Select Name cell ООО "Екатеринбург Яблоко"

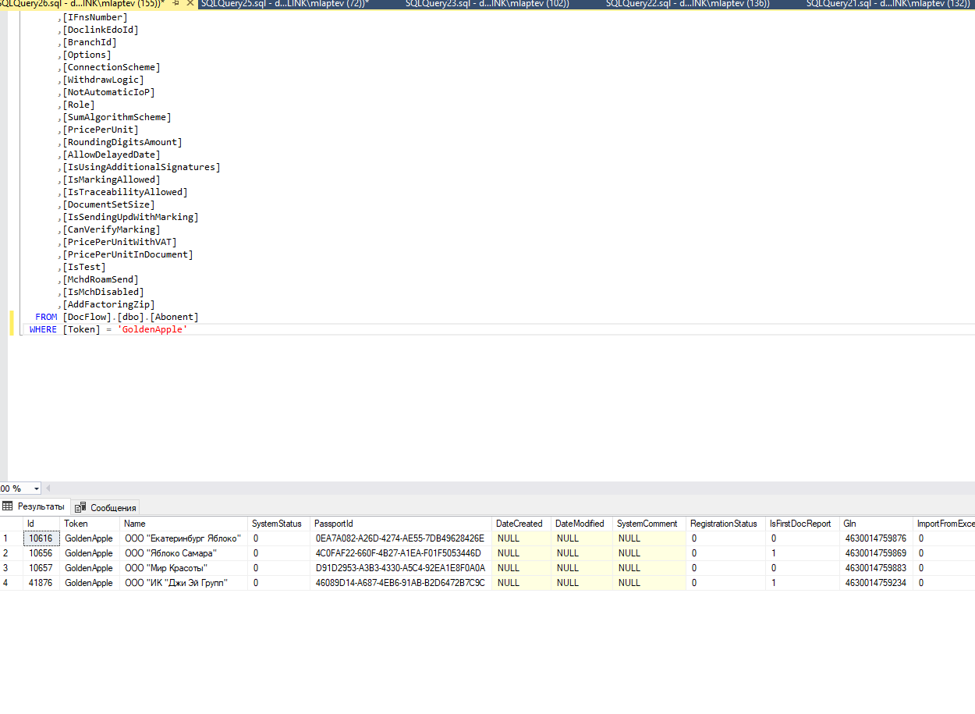[x=184, y=538]
